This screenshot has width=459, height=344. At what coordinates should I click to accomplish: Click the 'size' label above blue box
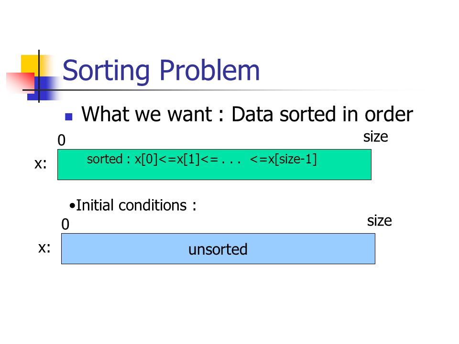[x=379, y=221]
